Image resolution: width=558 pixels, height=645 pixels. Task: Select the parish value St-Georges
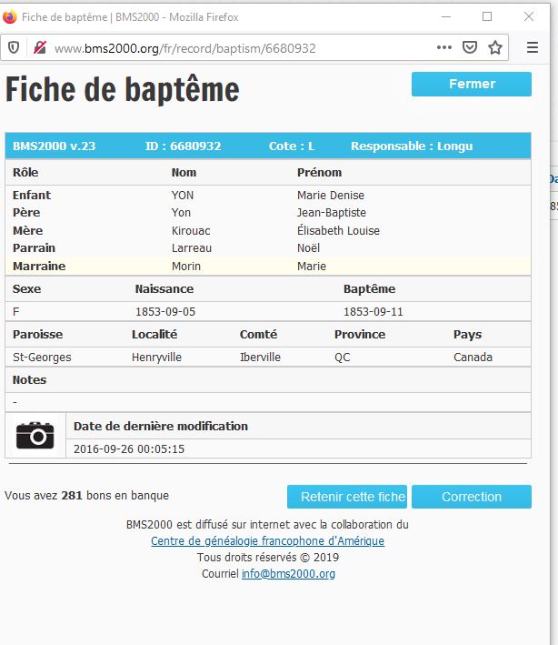(42, 357)
